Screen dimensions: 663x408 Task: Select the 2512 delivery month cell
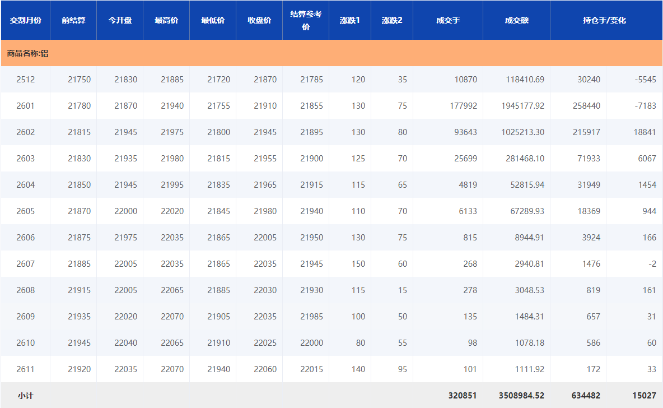(25, 80)
